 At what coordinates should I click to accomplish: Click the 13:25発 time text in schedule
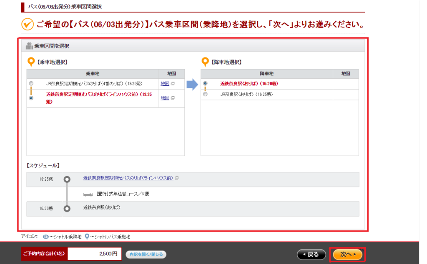[x=46, y=179]
